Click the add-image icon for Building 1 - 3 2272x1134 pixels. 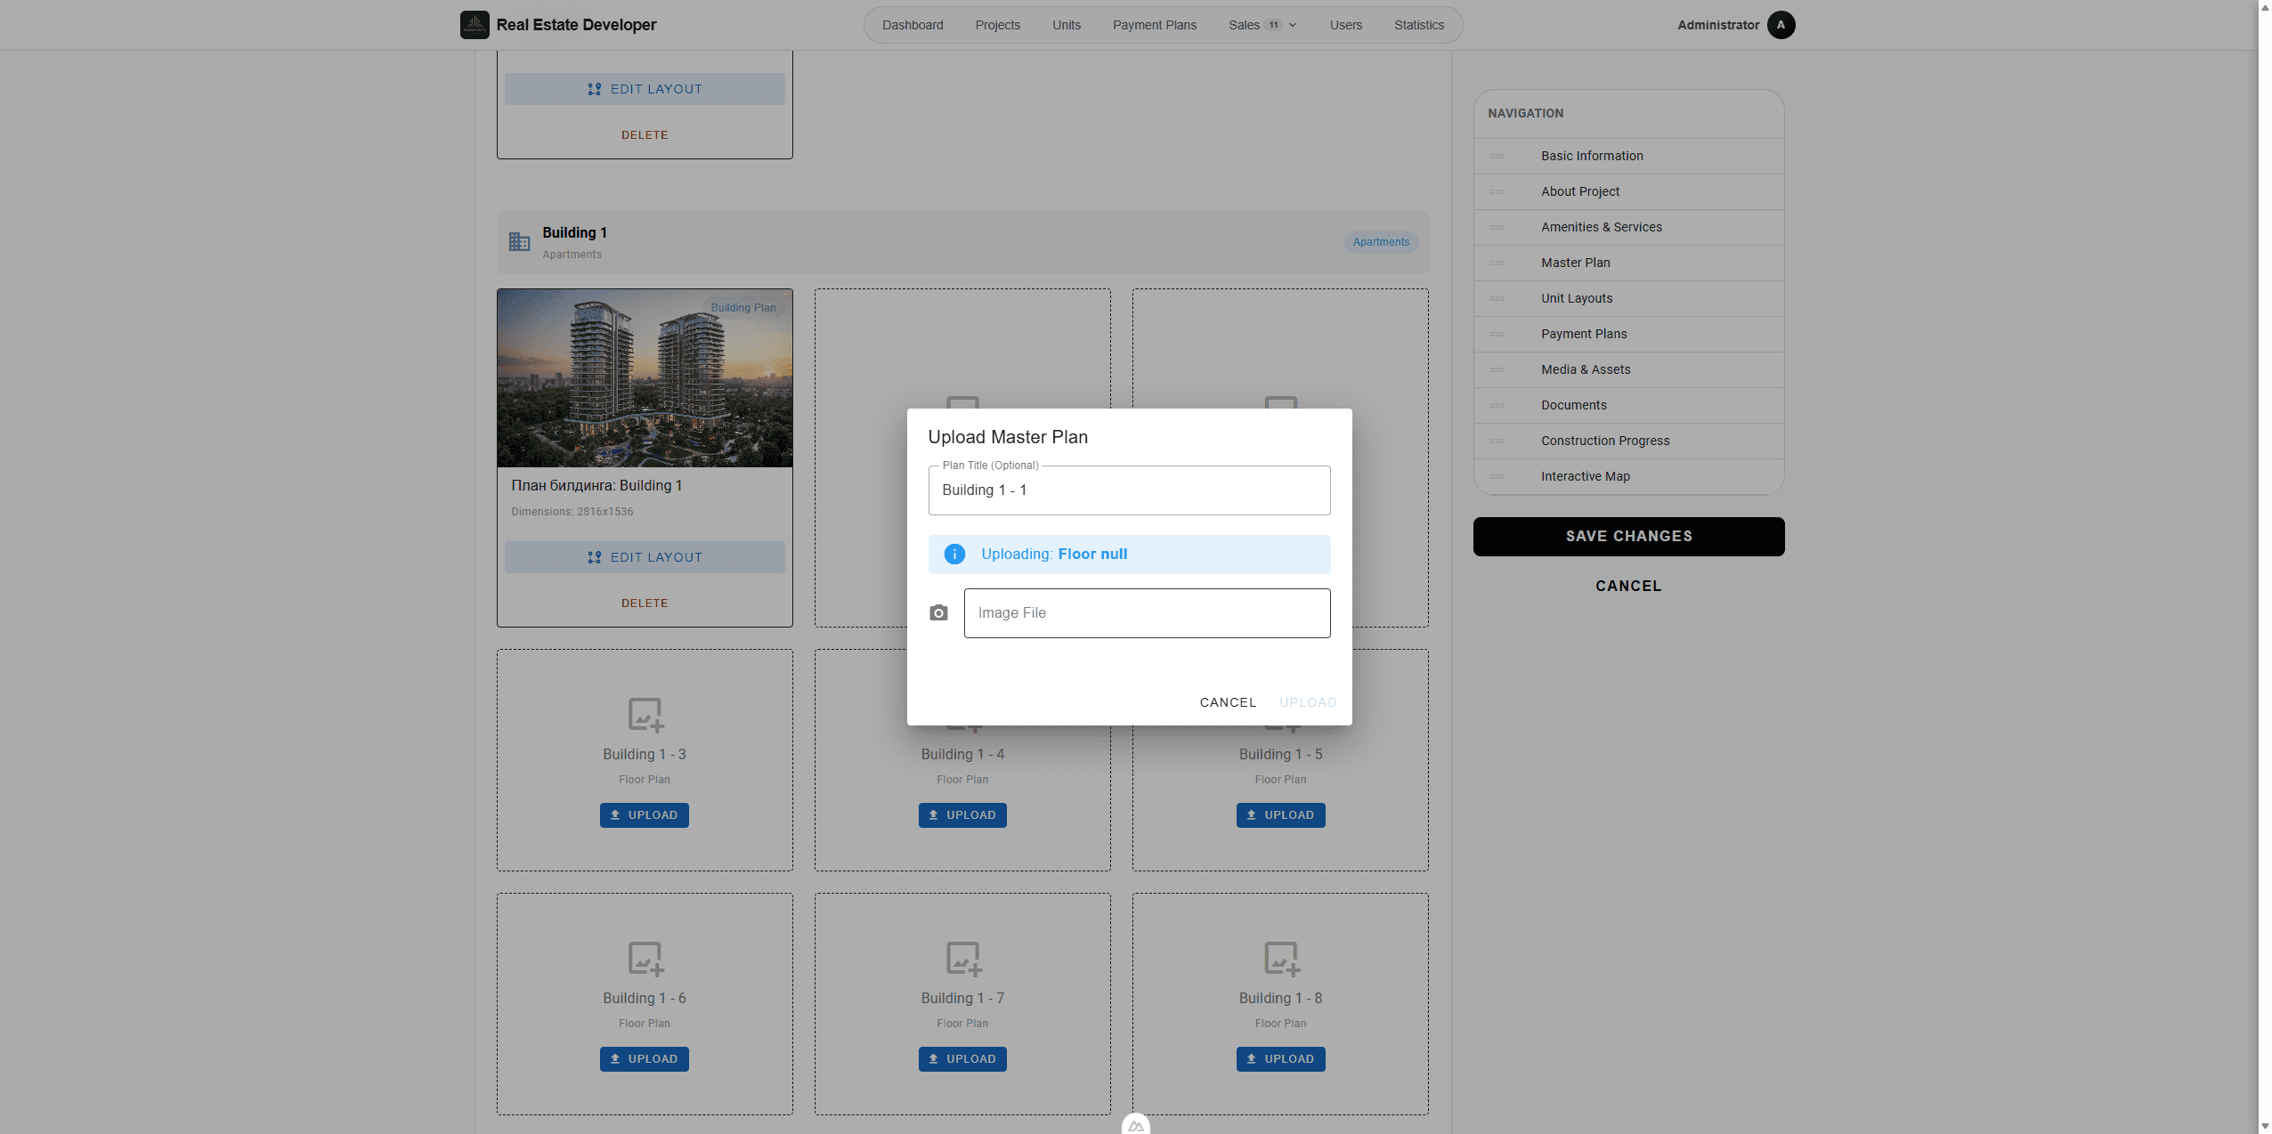point(645,715)
